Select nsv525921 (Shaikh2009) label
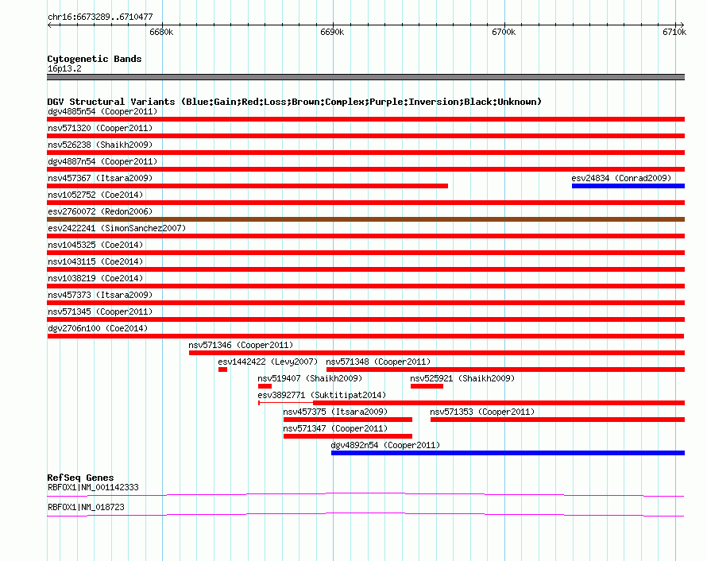Screen dimensions: 707x561 point(462,378)
